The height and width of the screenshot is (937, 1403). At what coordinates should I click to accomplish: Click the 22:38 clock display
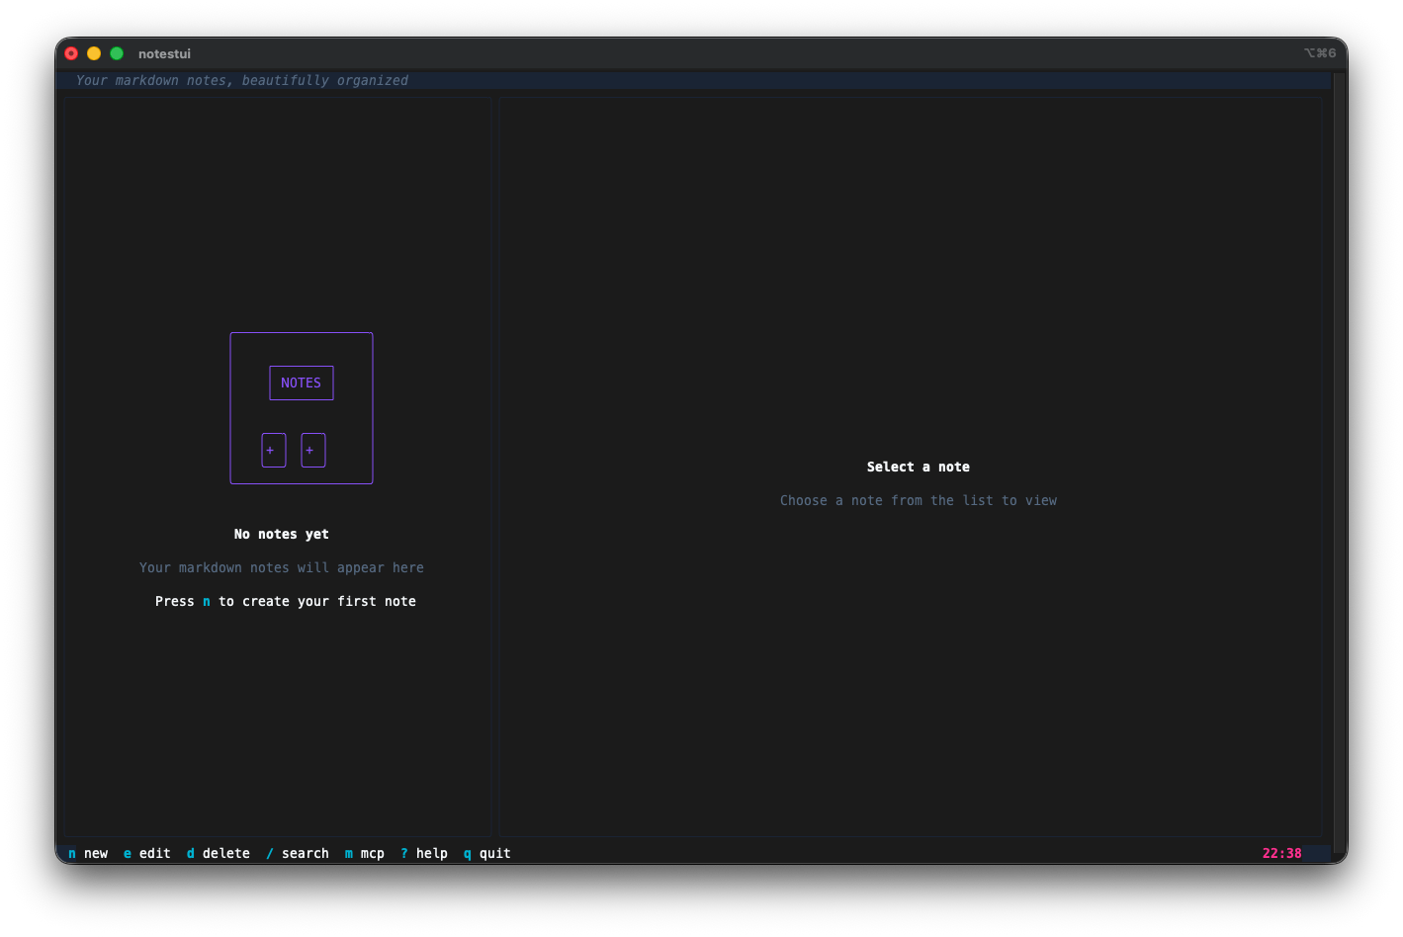pos(1281,853)
